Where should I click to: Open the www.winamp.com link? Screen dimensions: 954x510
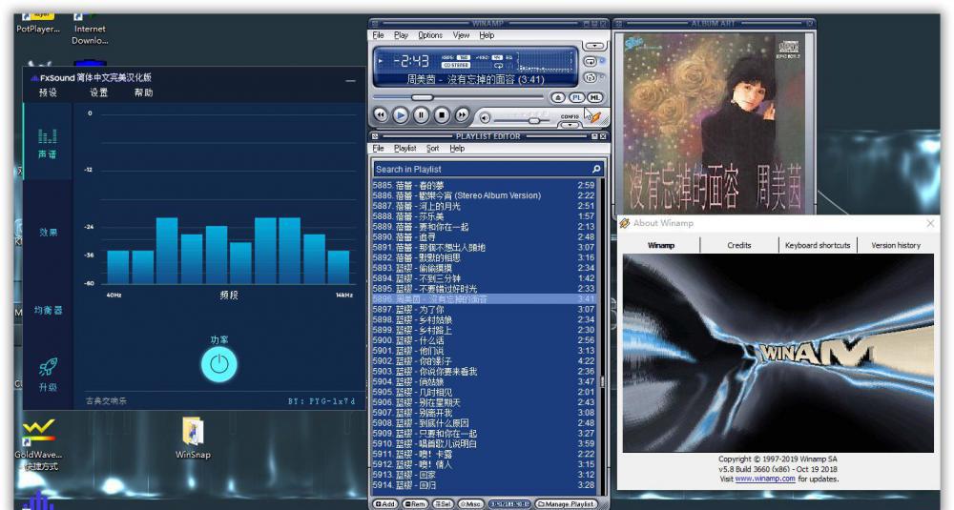[765, 479]
